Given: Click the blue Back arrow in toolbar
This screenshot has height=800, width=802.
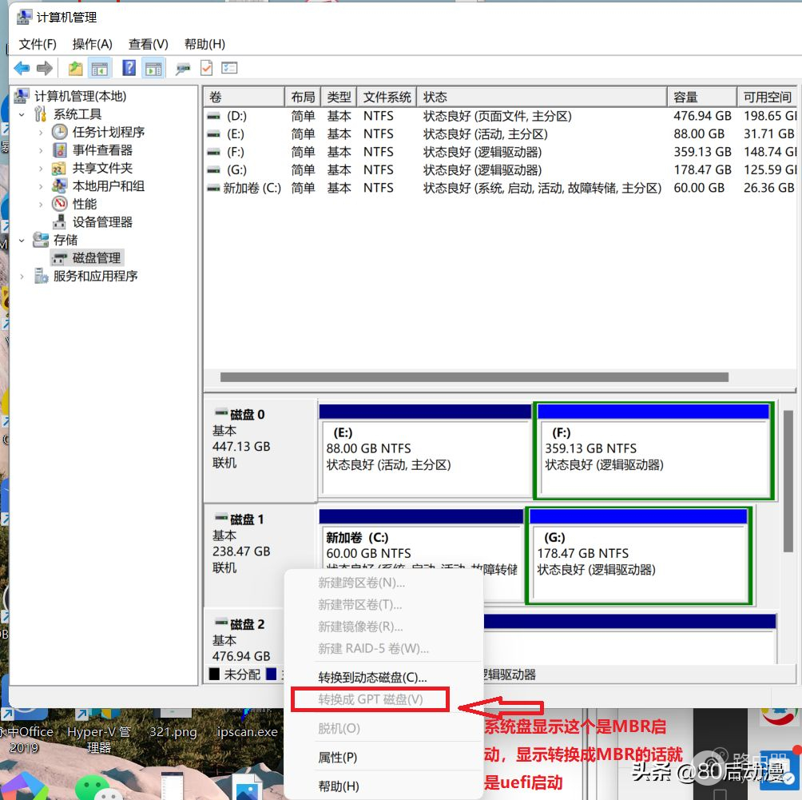Looking at the screenshot, I should pos(22,69).
